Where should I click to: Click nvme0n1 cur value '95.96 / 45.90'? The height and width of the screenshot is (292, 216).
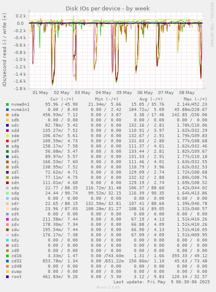click(61, 104)
